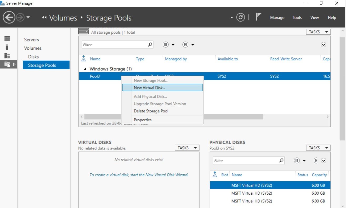This screenshot has height=208, width=346.
Task: Open the Tools menu
Action: click(x=297, y=18)
